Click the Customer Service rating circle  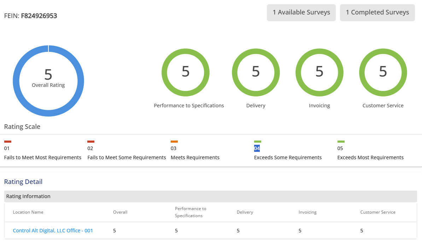pos(383,72)
